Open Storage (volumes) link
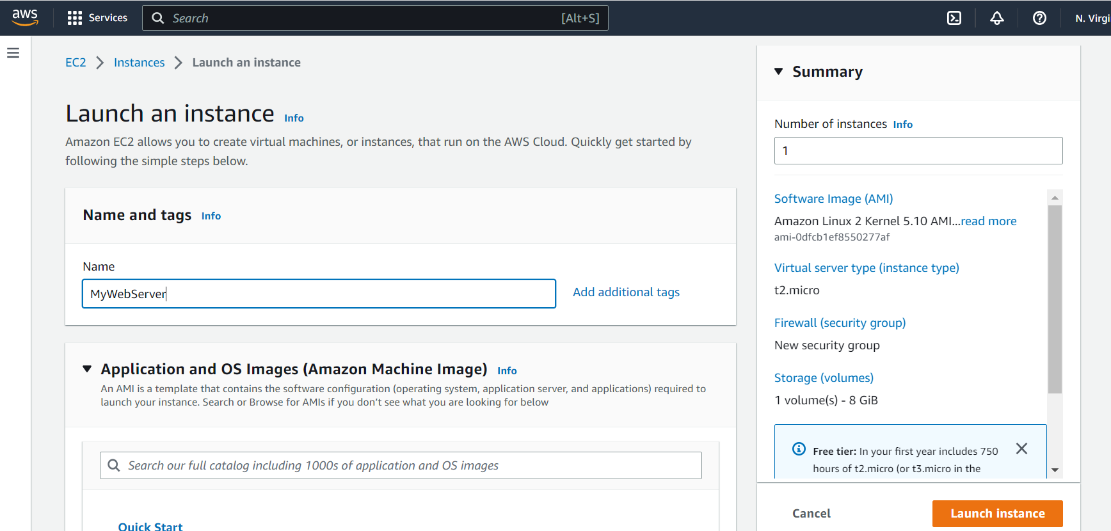Image resolution: width=1111 pixels, height=531 pixels. point(824,378)
